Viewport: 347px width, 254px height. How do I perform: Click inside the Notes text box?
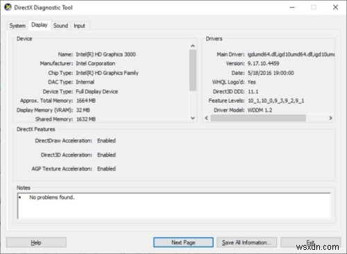(174, 206)
